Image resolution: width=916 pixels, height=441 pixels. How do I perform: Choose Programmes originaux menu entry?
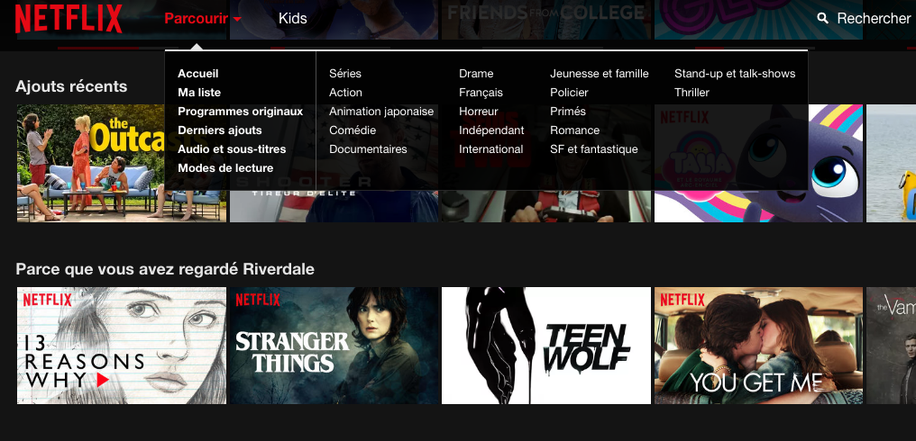click(240, 111)
